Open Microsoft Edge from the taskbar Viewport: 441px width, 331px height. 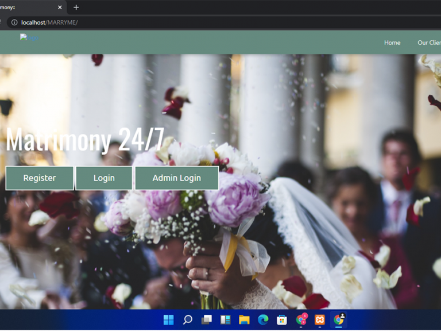263,320
